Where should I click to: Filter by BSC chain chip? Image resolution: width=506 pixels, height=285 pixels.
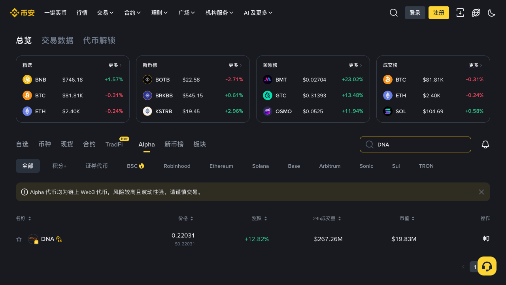(136, 166)
